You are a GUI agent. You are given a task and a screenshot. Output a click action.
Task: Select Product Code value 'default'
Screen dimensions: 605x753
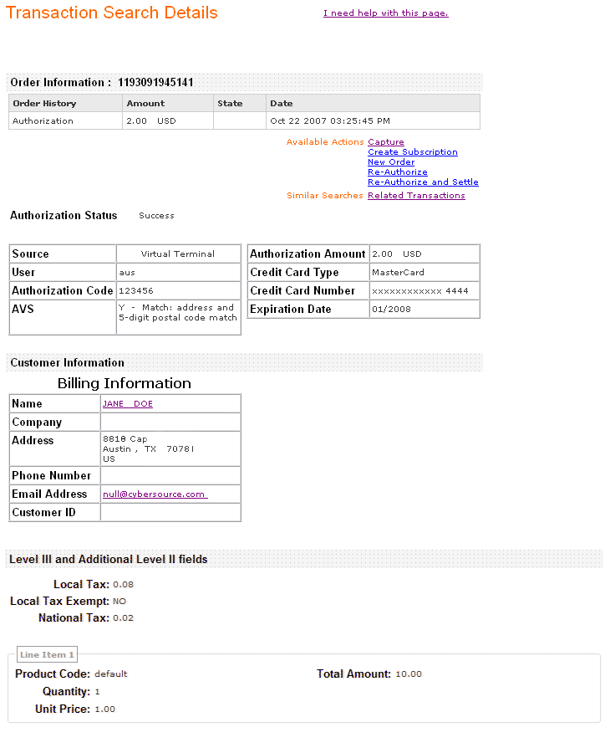coord(111,674)
